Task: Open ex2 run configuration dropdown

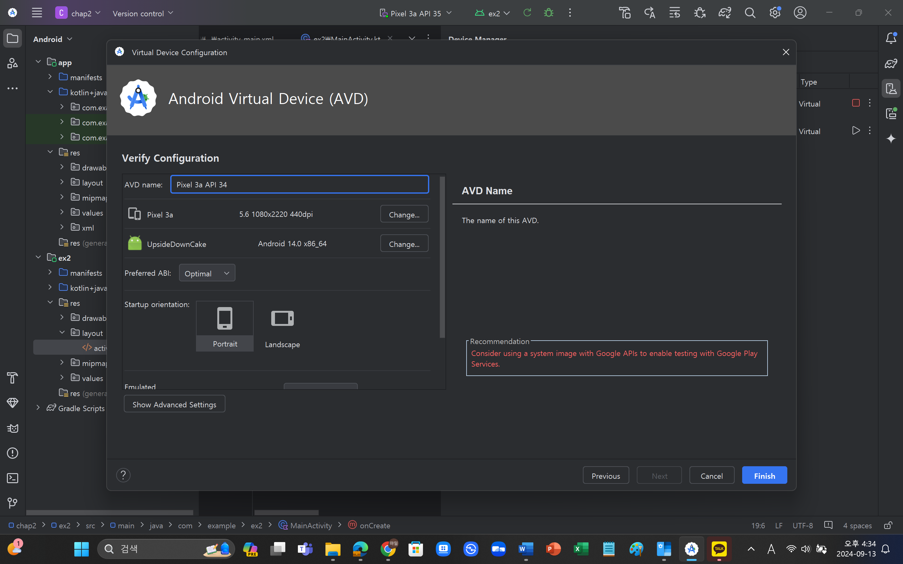Action: 492,13
